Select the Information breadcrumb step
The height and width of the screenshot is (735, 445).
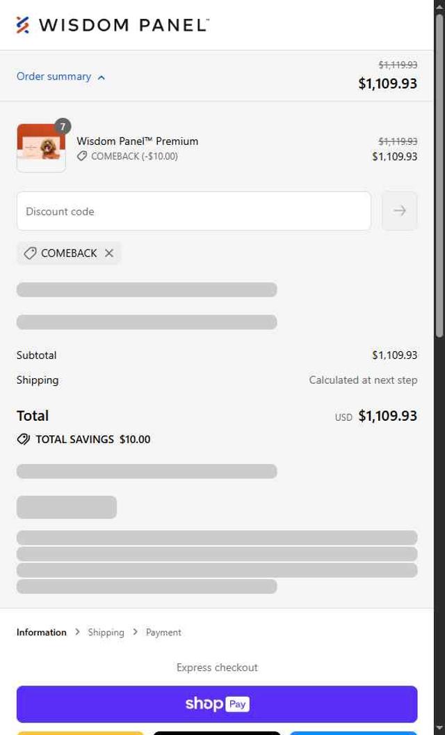pyautogui.click(x=42, y=633)
